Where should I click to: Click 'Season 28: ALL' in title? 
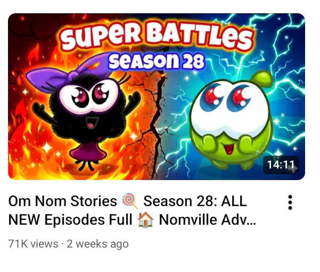pos(195,201)
